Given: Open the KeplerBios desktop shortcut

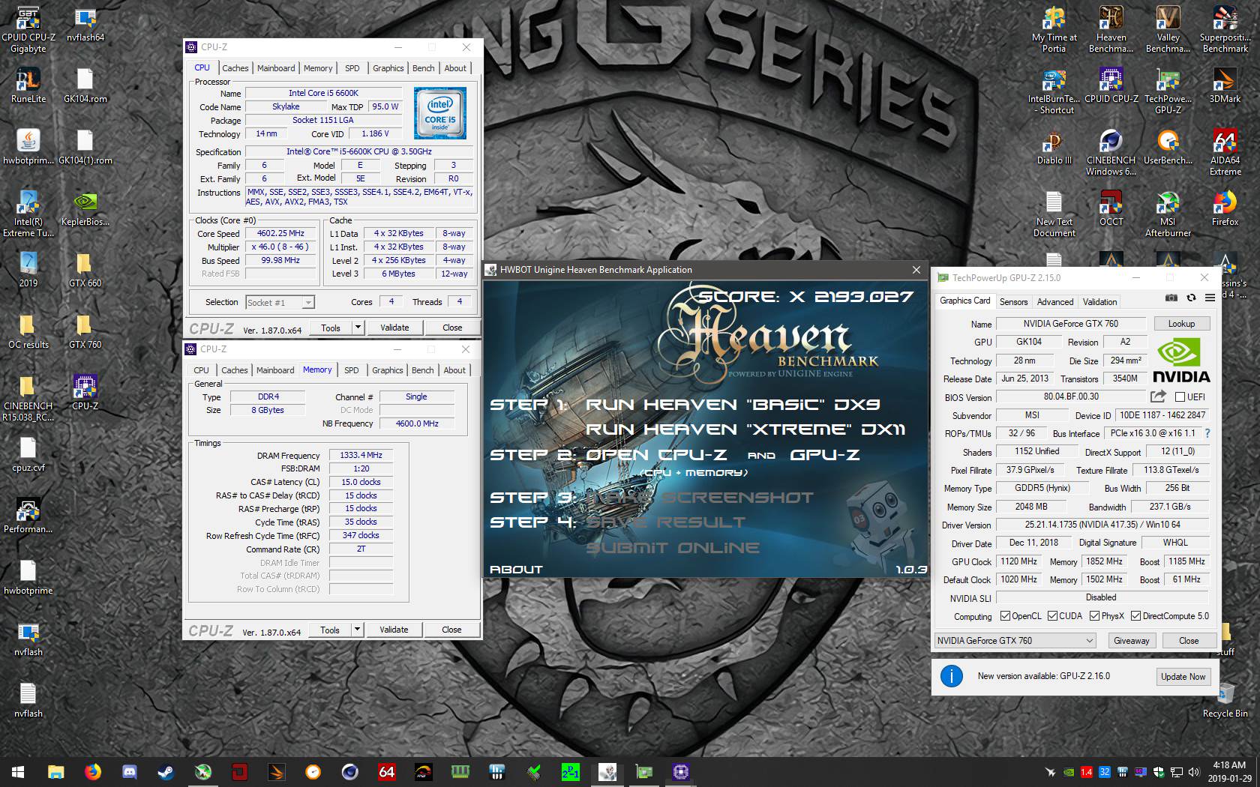Looking at the screenshot, I should tap(85, 208).
